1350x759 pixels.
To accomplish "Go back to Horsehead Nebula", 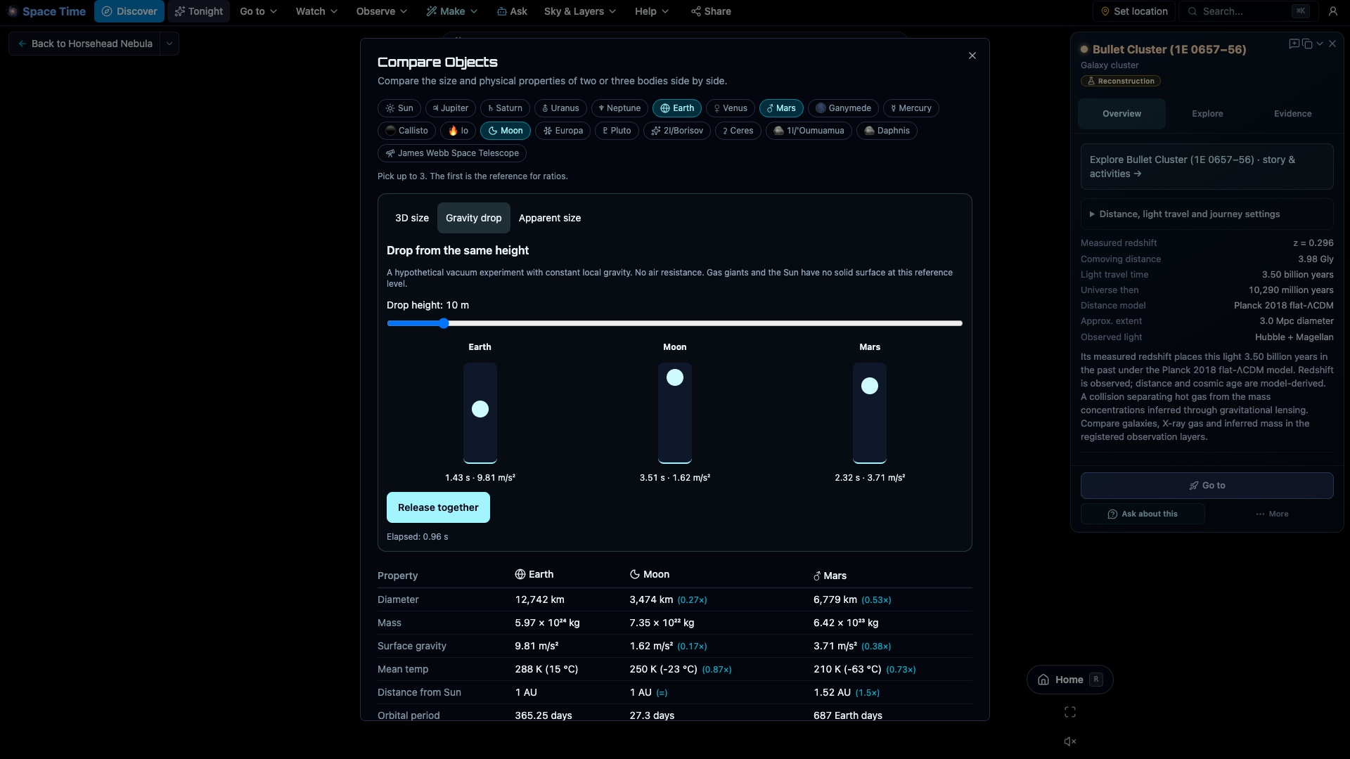I will 85,44.
